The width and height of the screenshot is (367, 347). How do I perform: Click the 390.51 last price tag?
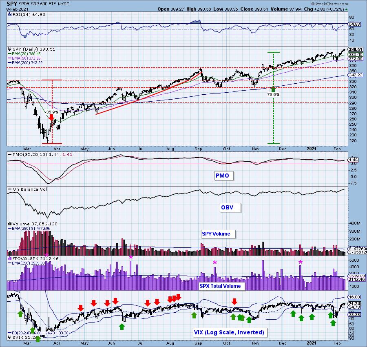[355, 49]
